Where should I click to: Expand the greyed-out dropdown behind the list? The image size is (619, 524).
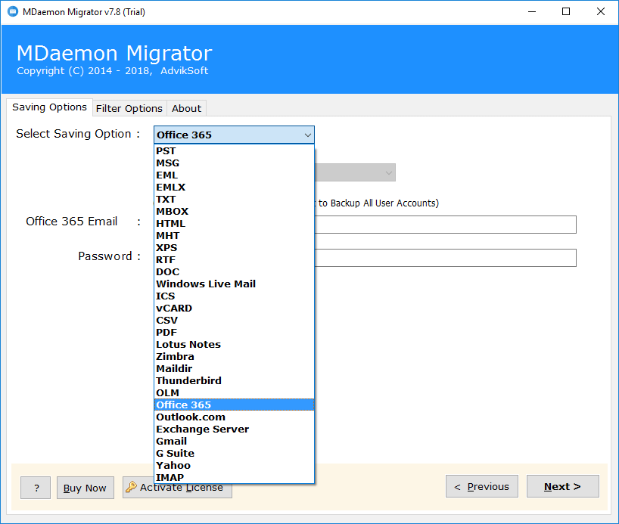(x=389, y=173)
